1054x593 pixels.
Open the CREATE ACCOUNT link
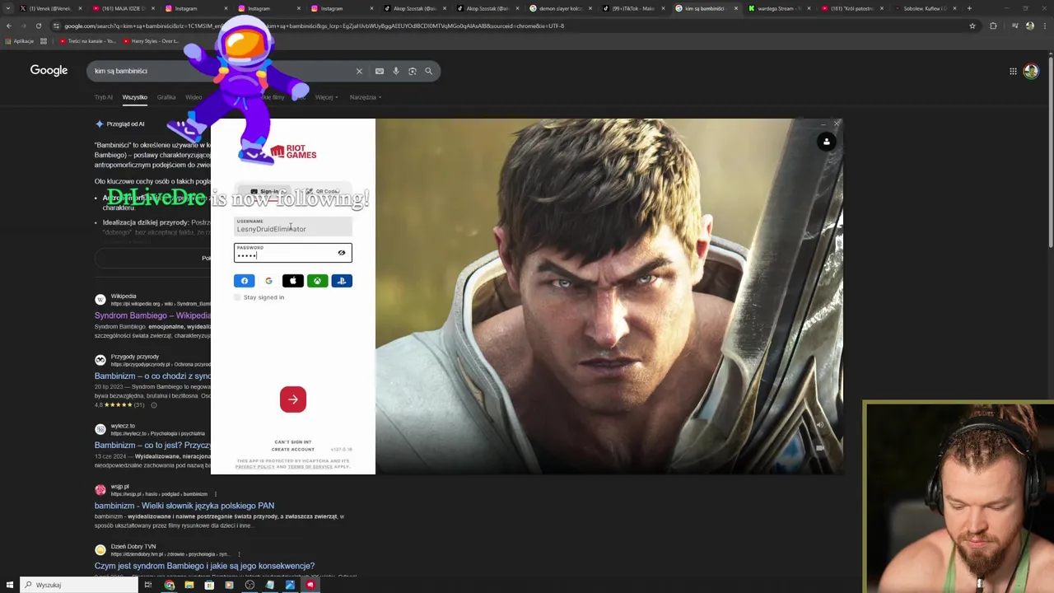pyautogui.click(x=293, y=450)
